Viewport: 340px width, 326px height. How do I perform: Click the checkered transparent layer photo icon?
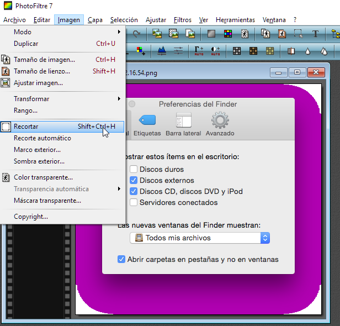tap(173, 34)
